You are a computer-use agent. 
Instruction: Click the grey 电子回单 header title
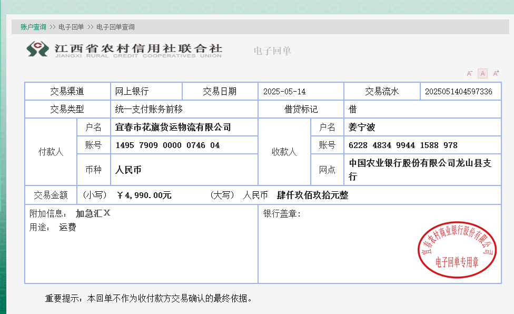pyautogui.click(x=272, y=51)
